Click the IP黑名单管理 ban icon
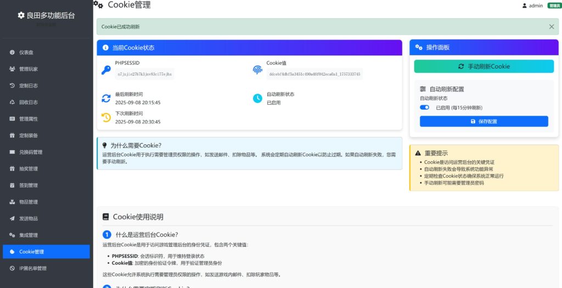The height and width of the screenshot is (288, 562). click(x=13, y=268)
